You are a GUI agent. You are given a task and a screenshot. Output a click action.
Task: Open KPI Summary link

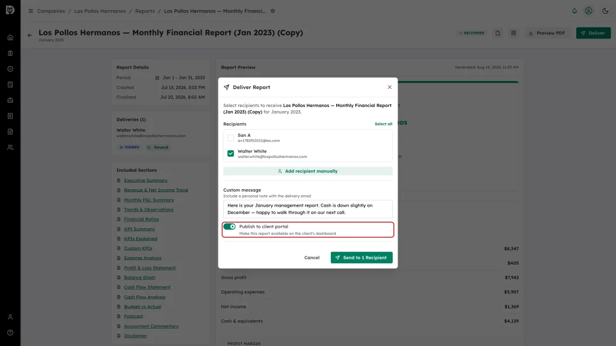click(x=140, y=229)
